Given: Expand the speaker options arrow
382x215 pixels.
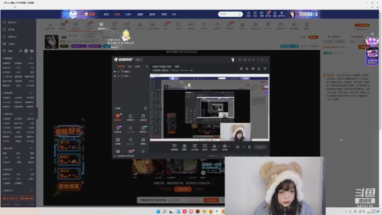Looking at the screenshot, I should click(229, 147).
